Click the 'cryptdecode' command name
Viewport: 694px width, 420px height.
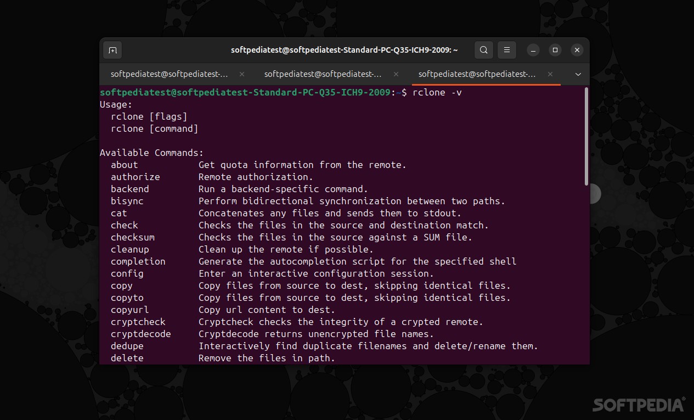point(141,334)
